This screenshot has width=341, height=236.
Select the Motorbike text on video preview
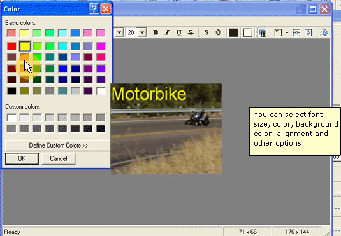[x=149, y=94]
